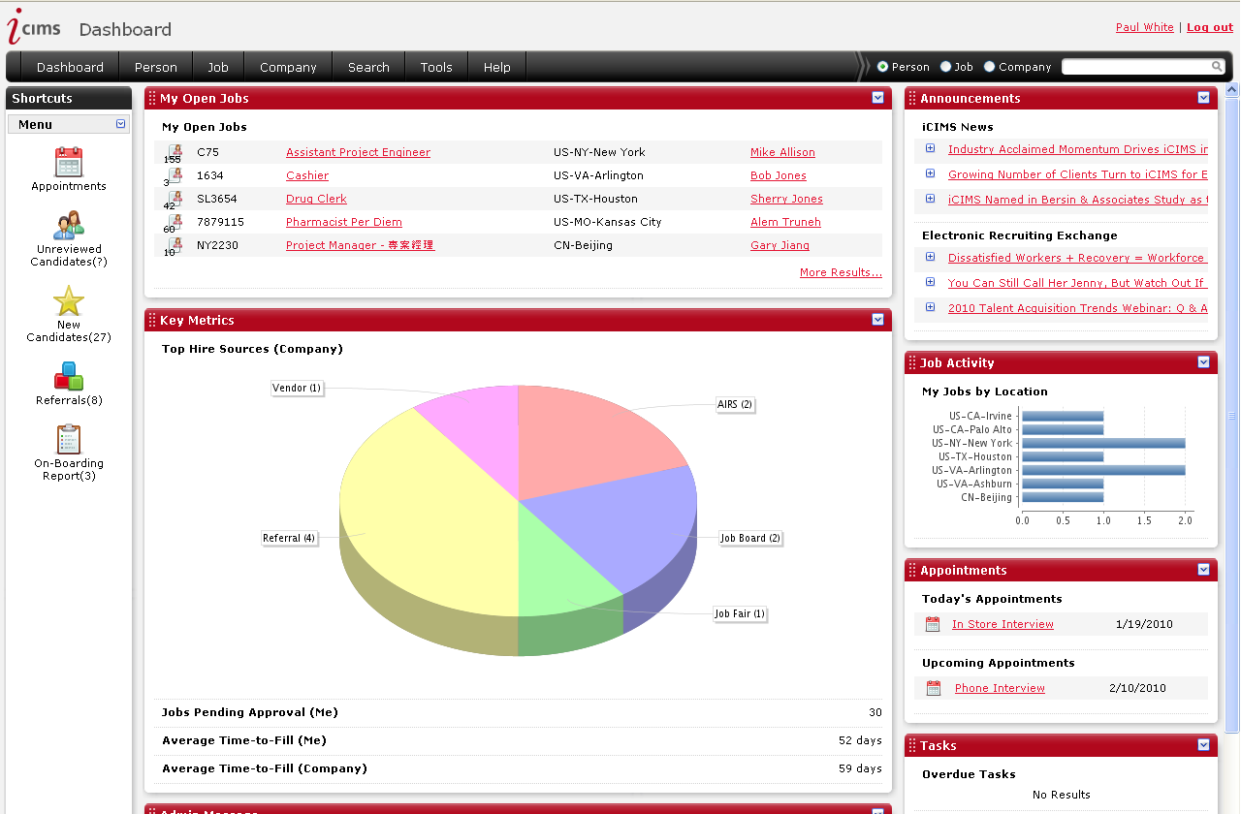Open the Assistant Project Engineer job link
The image size is (1241, 814).
pos(358,152)
